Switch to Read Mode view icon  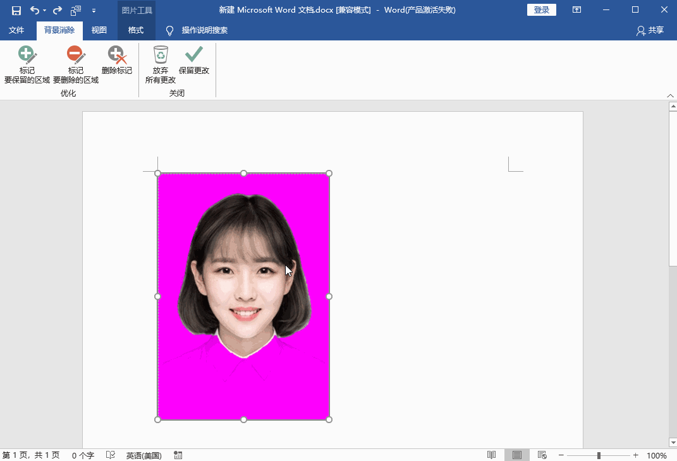point(491,455)
